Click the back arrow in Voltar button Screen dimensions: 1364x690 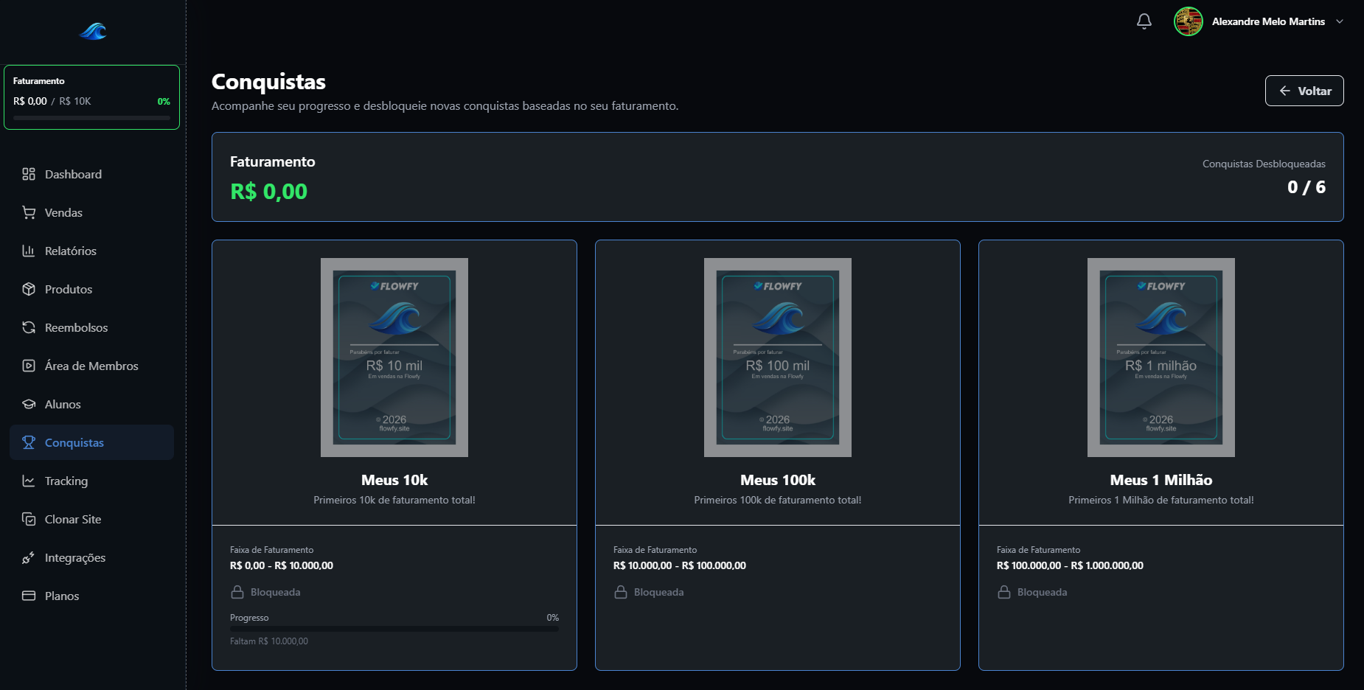(x=1285, y=91)
